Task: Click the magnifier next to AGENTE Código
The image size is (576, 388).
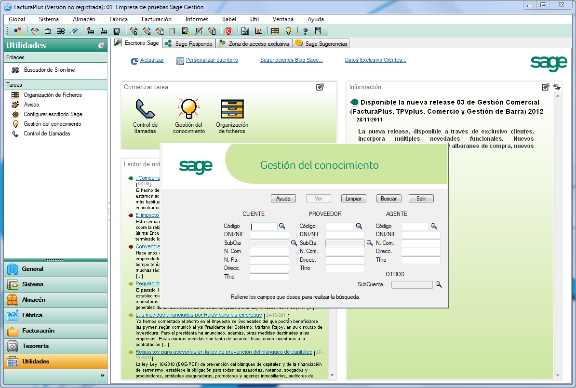Action: (433, 227)
